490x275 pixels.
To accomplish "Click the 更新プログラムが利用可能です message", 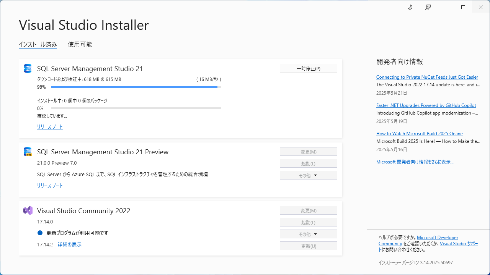I will point(77,233).
